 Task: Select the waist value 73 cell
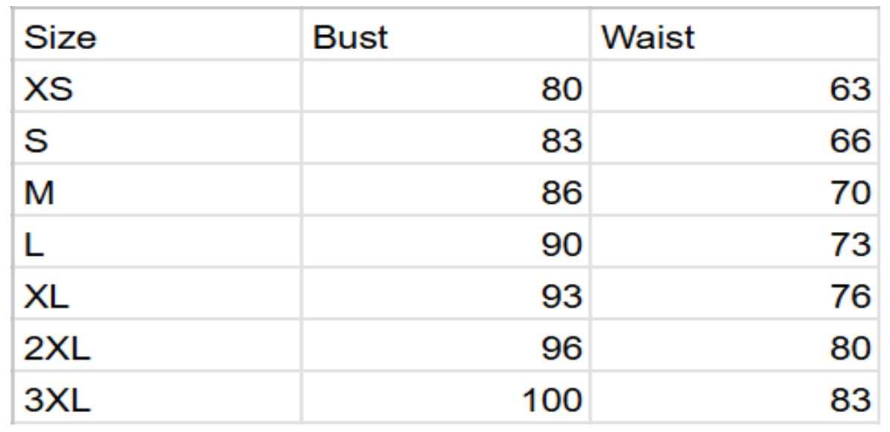click(851, 245)
